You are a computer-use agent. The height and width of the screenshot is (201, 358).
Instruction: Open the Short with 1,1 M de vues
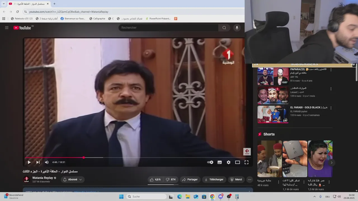pyautogui.click(x=295, y=159)
